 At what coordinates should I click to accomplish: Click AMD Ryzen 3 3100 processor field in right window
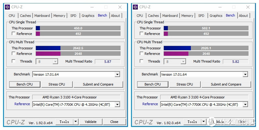coord(204,97)
